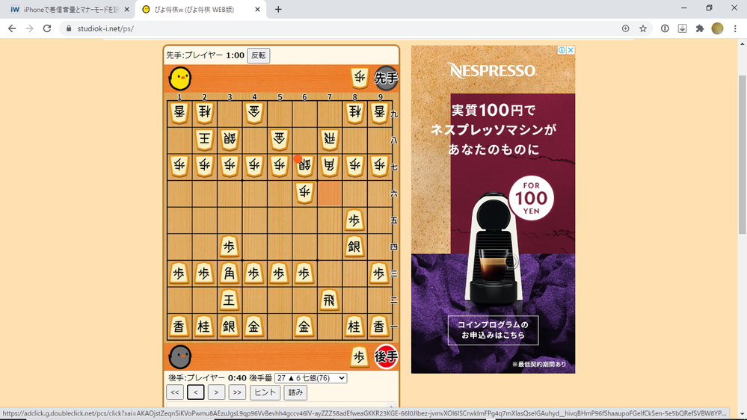Select the inverted rook at file 7 rank 八
The width and height of the screenshot is (747, 420).
[x=329, y=139]
